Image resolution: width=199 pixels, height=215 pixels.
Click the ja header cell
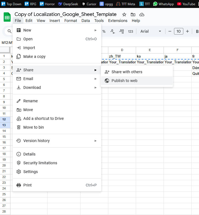coord(178,56)
